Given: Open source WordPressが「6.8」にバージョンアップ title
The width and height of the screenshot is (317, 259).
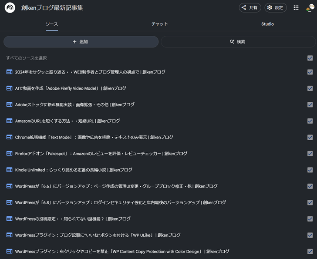Looking at the screenshot, I should 121,202.
